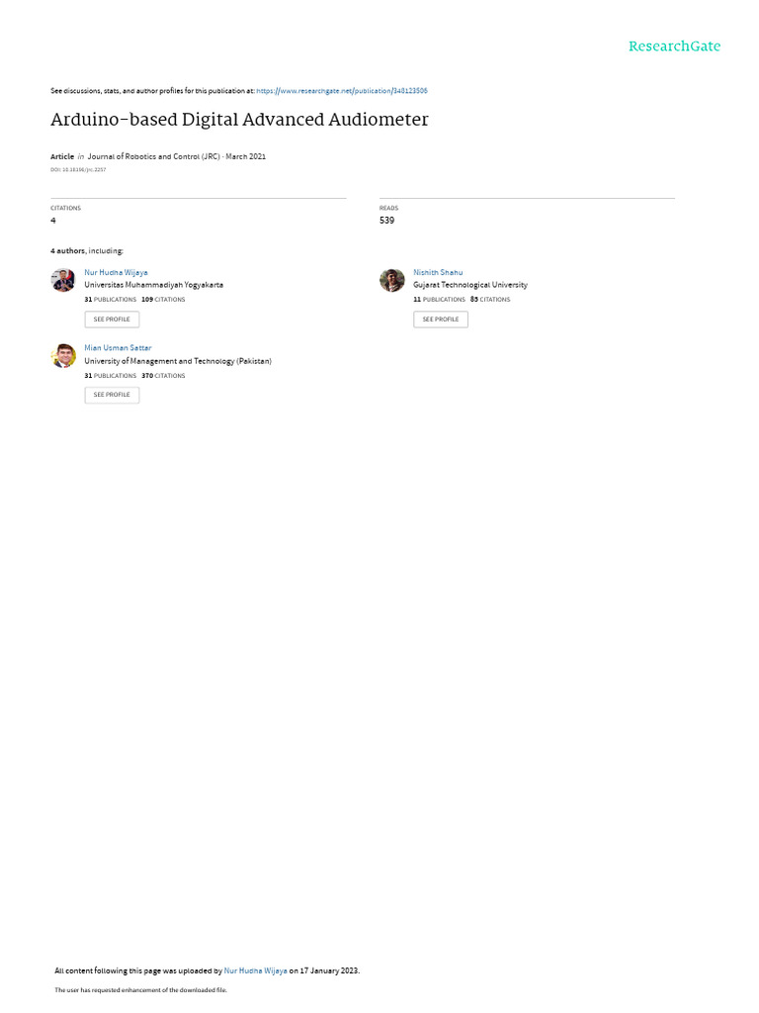This screenshot has height=1013, width=759.
Task: Click Gujarat Technological University affiliation
Action: coord(469,285)
